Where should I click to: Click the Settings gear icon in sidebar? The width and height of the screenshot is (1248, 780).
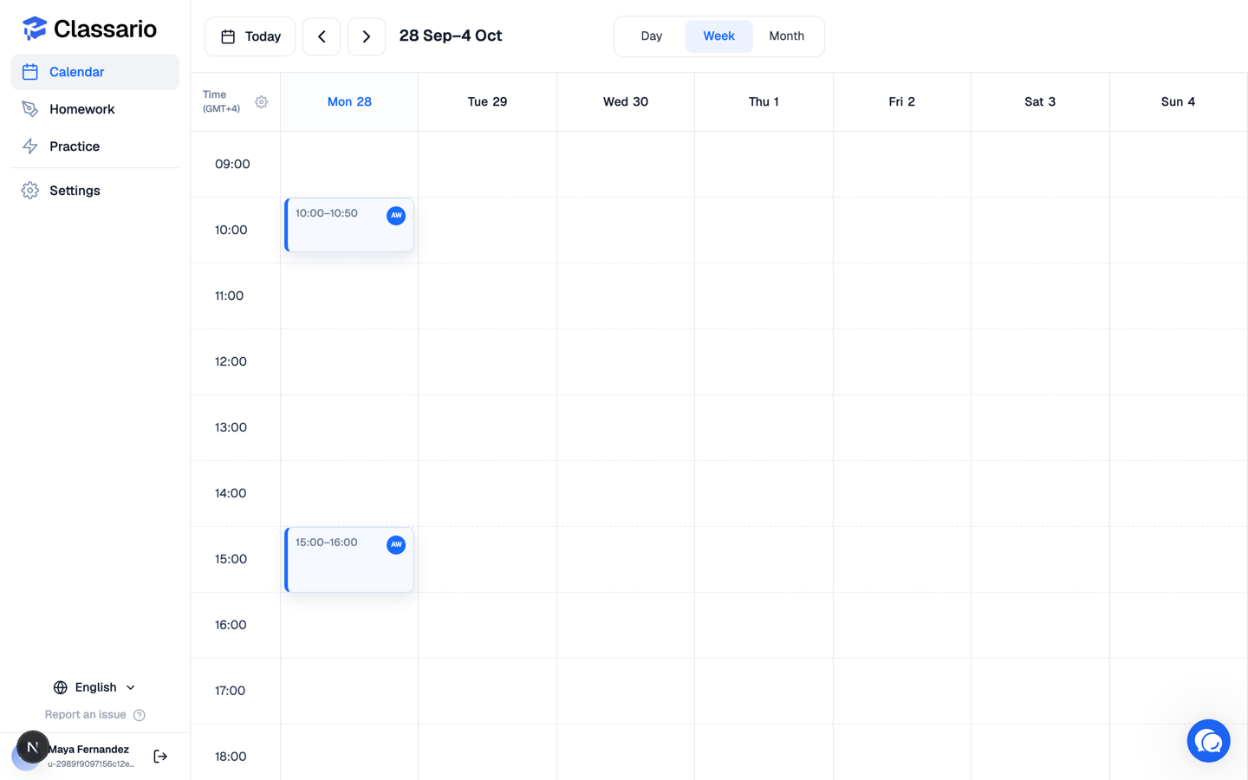[30, 191]
